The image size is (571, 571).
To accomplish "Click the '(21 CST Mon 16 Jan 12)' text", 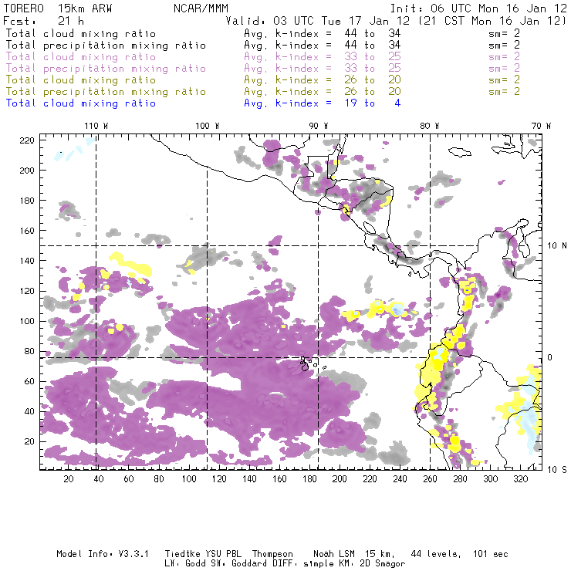I will coord(492,21).
